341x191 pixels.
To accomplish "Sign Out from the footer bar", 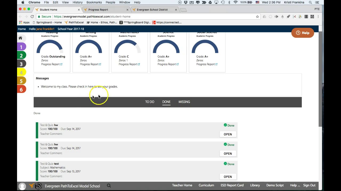I will tap(309, 185).
